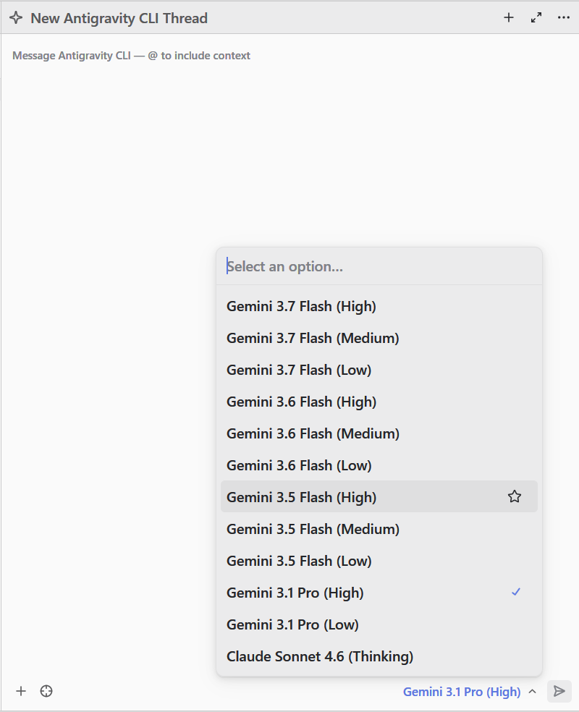Click the send arrow icon
The image size is (579, 712).
coord(559,691)
